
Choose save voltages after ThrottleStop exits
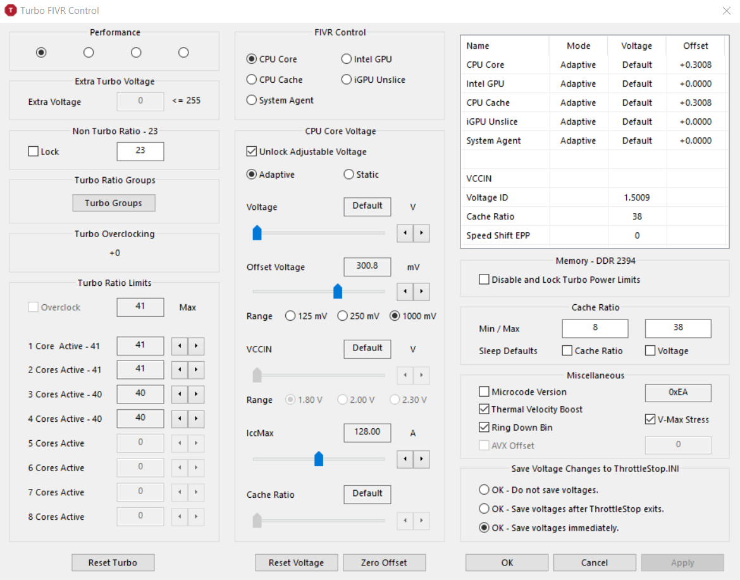tap(572, 509)
